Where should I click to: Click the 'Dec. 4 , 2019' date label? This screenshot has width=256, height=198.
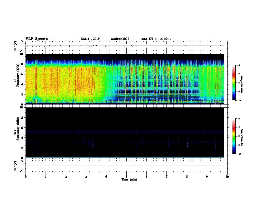(90, 39)
